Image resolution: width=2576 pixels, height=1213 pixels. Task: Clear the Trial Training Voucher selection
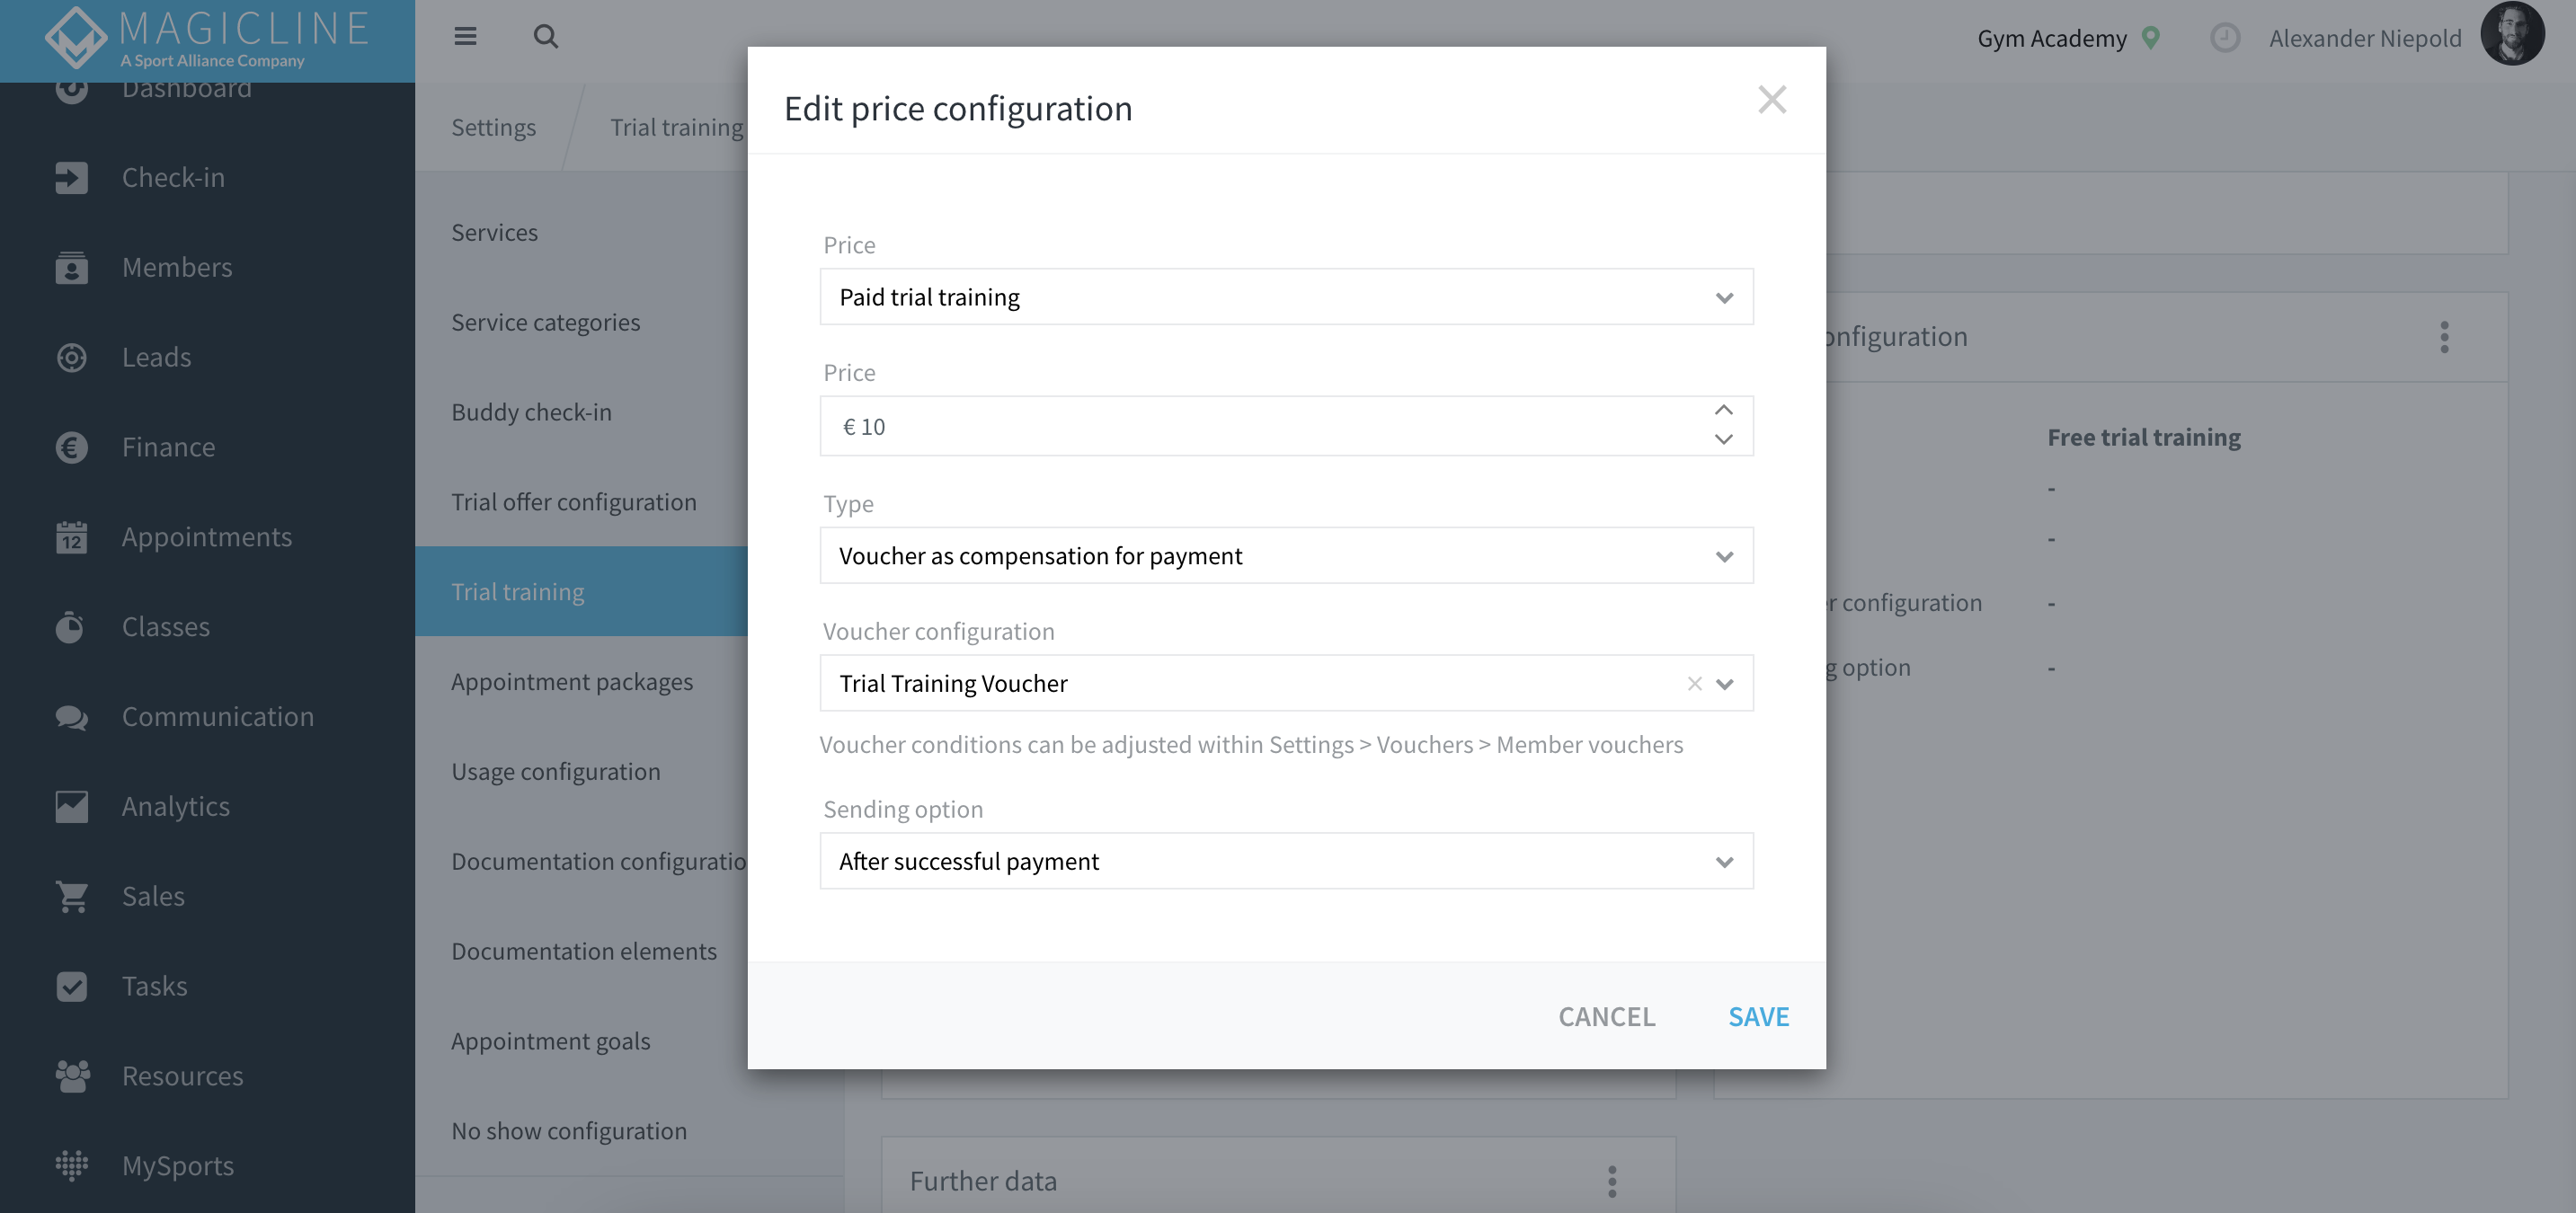[1694, 683]
